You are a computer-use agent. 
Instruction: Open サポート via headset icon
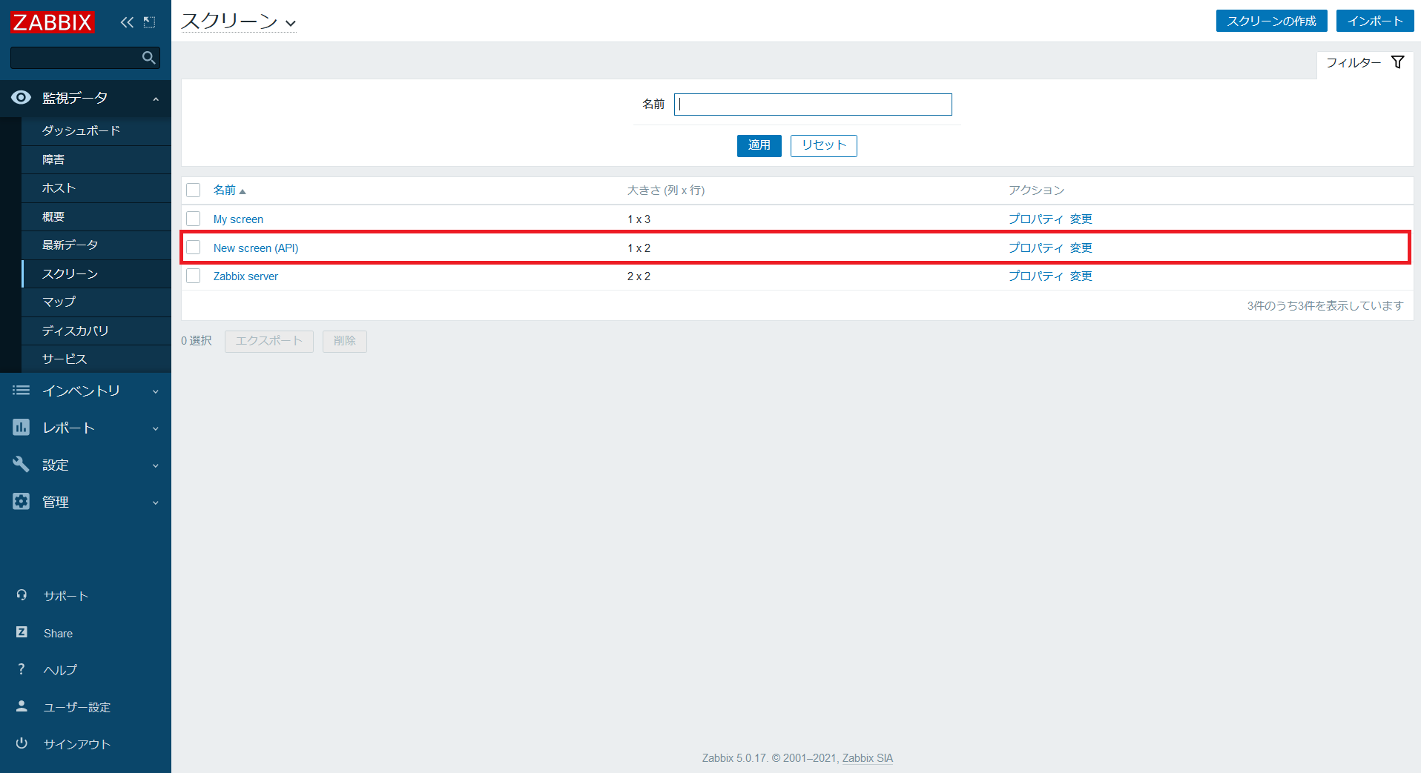click(x=22, y=595)
